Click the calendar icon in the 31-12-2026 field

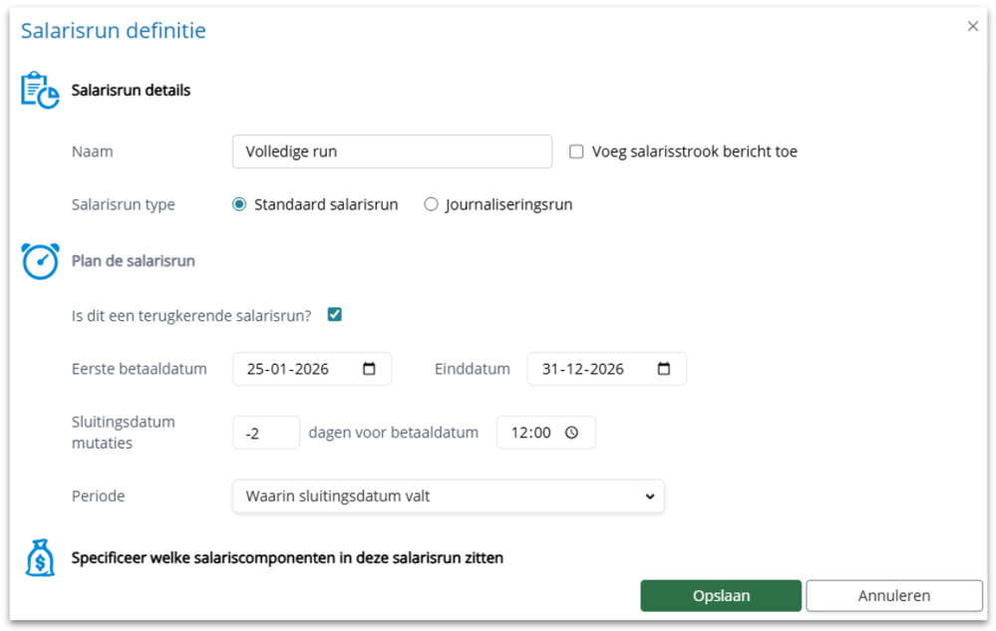[664, 368]
